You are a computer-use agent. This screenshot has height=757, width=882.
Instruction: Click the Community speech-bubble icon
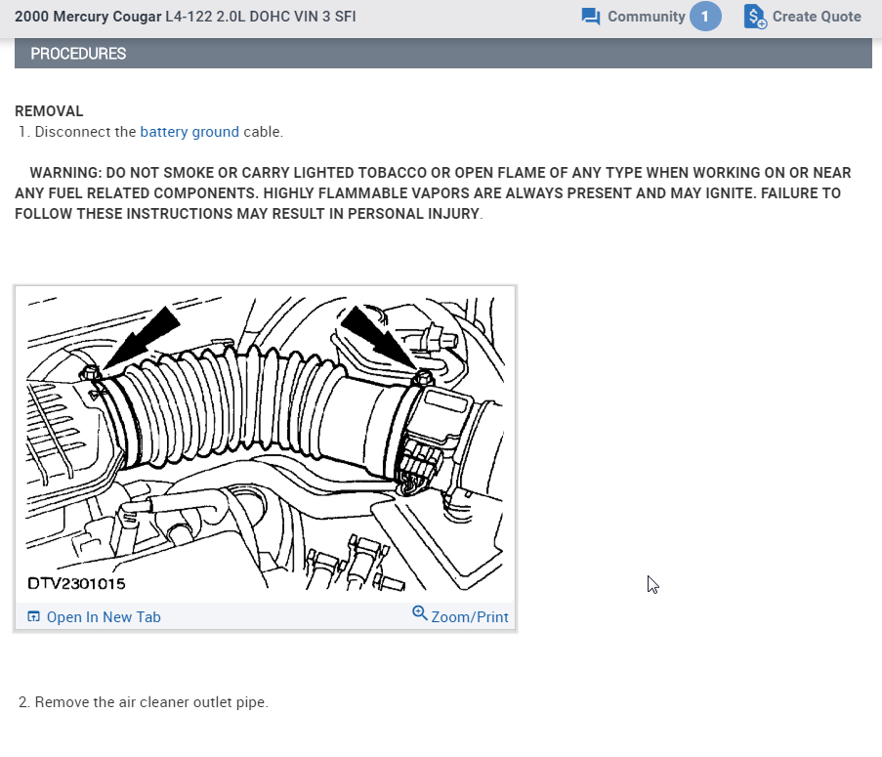pyautogui.click(x=590, y=16)
